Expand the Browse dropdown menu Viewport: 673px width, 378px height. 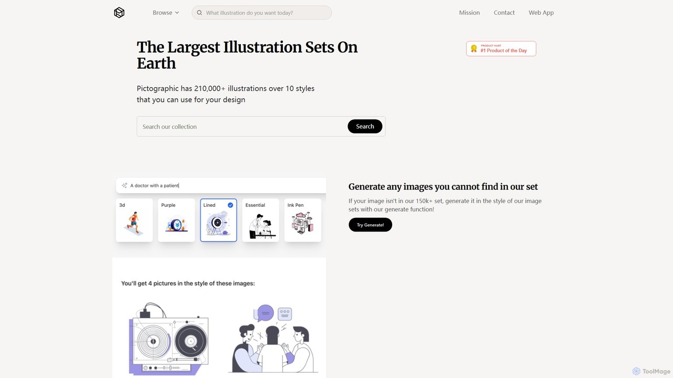pos(166,13)
